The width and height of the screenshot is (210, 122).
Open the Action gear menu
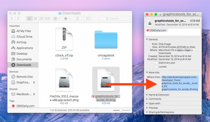pos(67,18)
